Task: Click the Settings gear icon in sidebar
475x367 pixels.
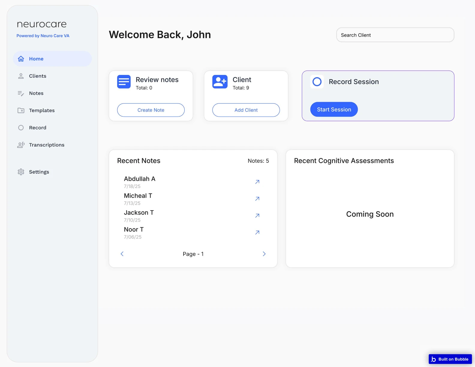Action: 21,172
